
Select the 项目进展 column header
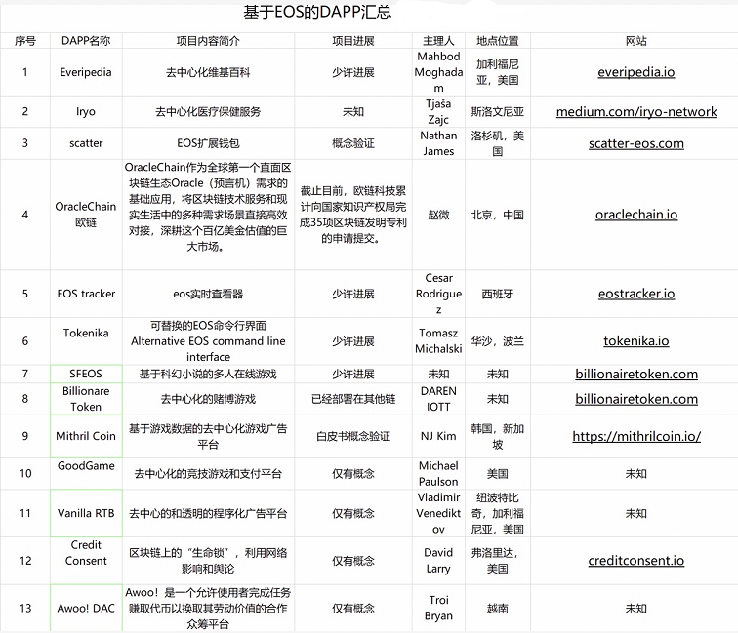(x=353, y=41)
